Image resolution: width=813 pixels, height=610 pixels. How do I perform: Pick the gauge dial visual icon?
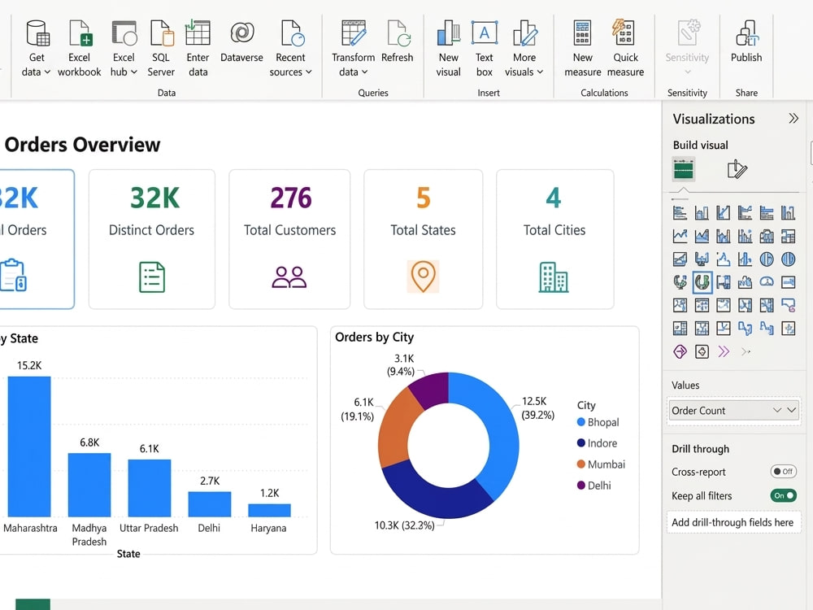point(767,281)
